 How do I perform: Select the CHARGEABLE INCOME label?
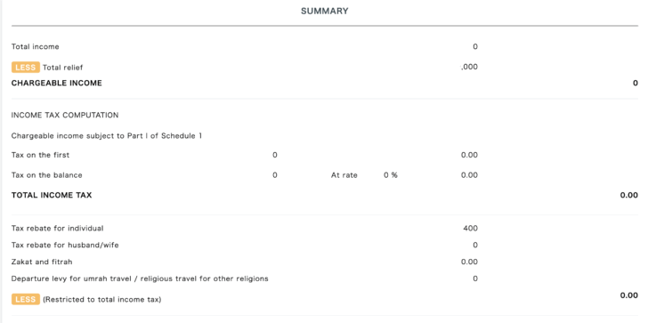(57, 83)
